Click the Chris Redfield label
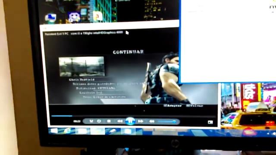Viewport: 276px width, 155px height. 82,80
